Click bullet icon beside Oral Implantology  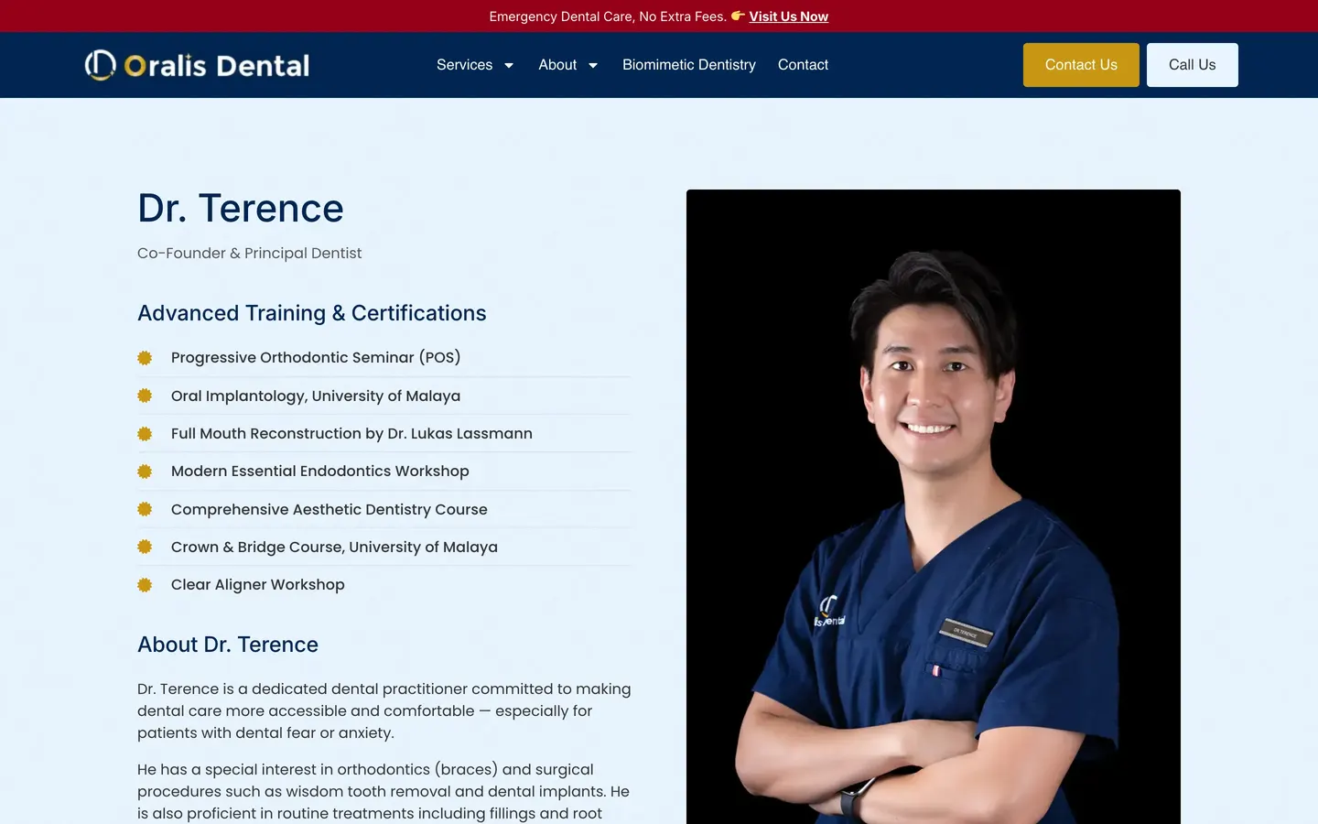145,396
